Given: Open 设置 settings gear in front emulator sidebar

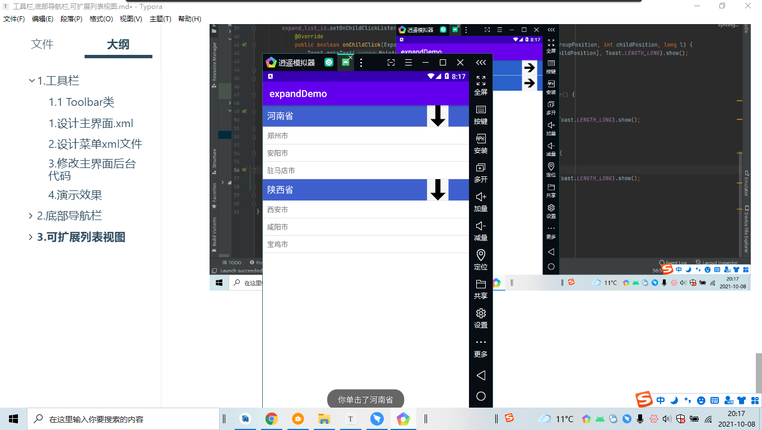Looking at the screenshot, I should [x=481, y=313].
